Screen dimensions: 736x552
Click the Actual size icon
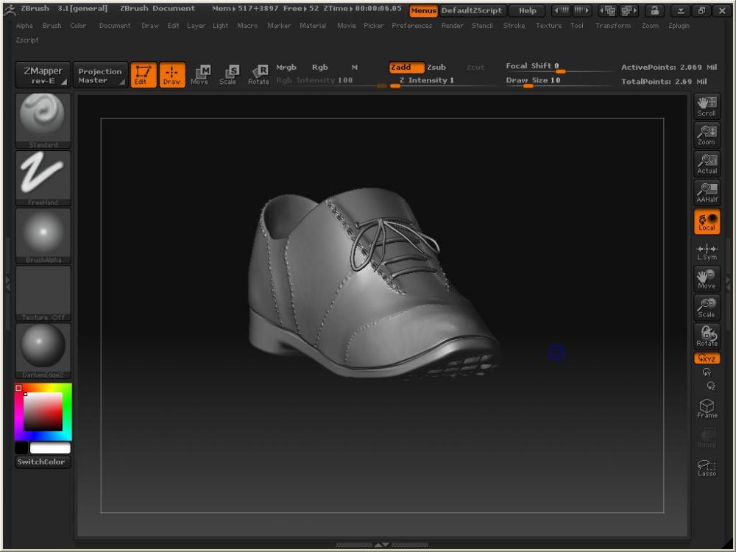pyautogui.click(x=707, y=163)
